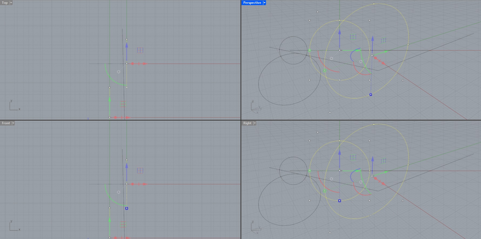Select small black circle curve in Perspective view
The image size is (481, 239).
[x=293, y=50]
